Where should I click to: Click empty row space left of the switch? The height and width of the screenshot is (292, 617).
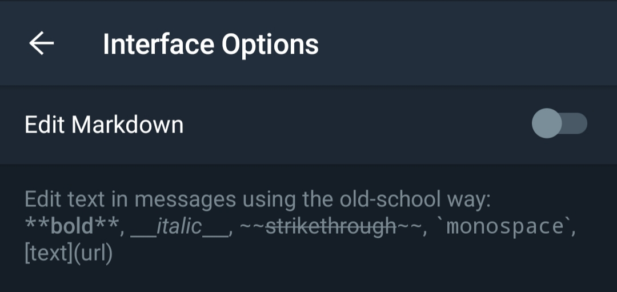(x=354, y=125)
